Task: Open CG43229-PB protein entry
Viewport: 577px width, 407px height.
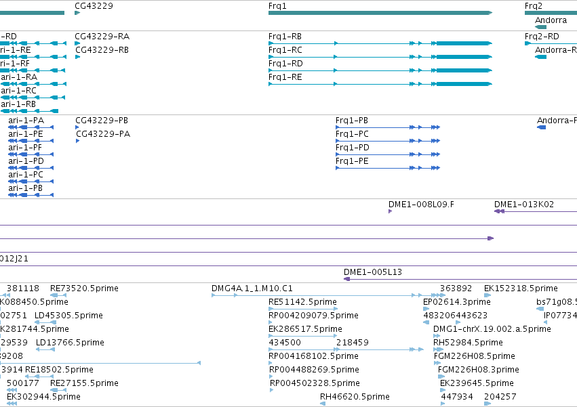Action: 102,121
